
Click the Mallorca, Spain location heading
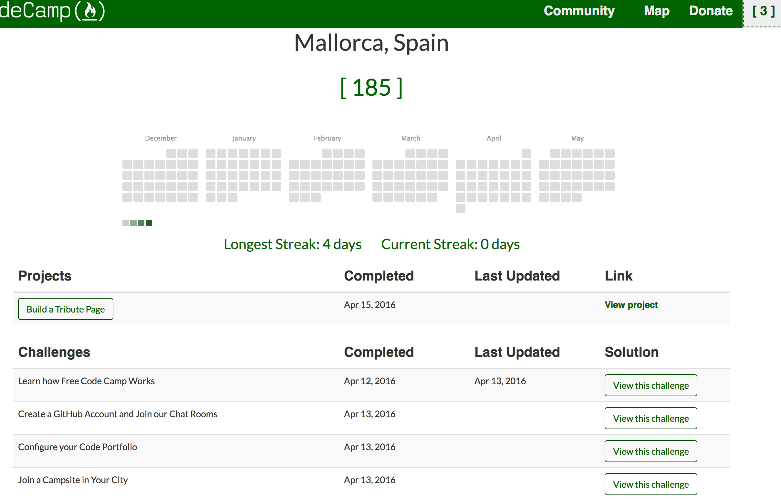[x=371, y=43]
